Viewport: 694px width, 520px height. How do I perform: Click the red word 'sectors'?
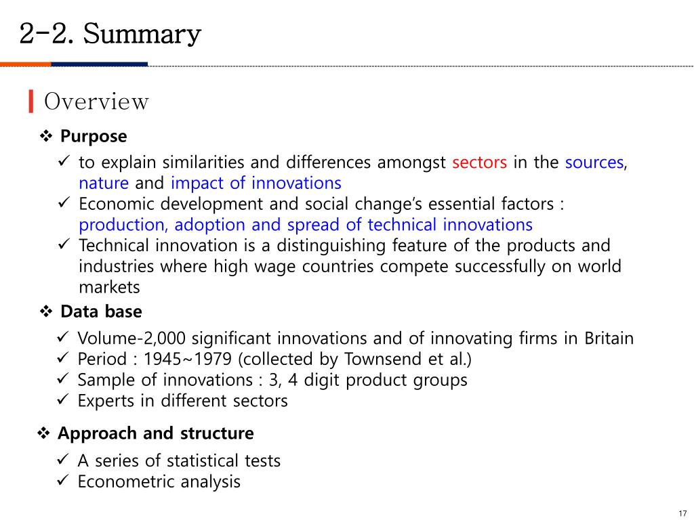(x=479, y=162)
